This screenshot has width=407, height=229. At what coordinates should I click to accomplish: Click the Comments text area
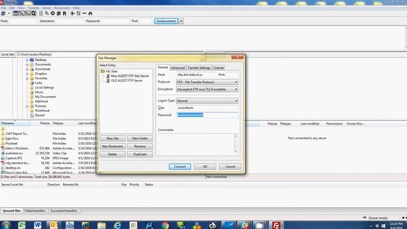(x=198, y=144)
